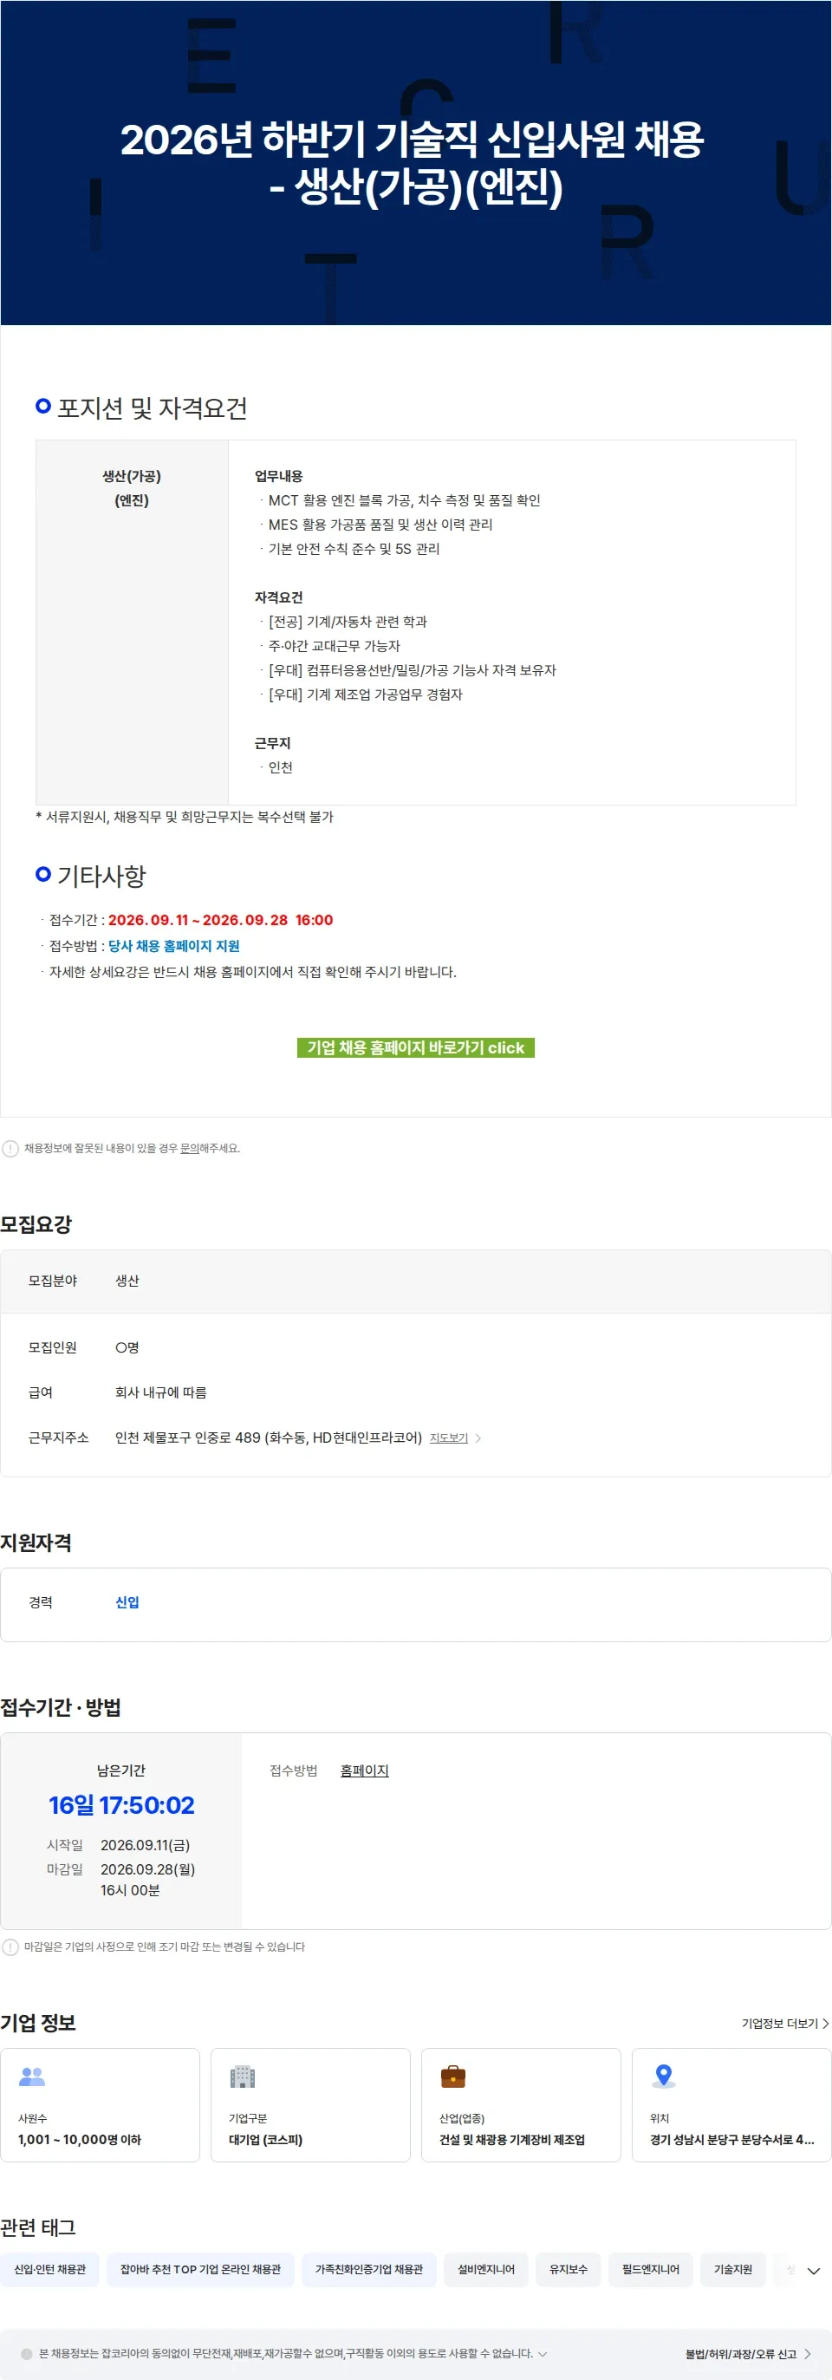832x2380 pixels.
Task: Click the 위치 map pin icon
Action: click(x=663, y=2076)
